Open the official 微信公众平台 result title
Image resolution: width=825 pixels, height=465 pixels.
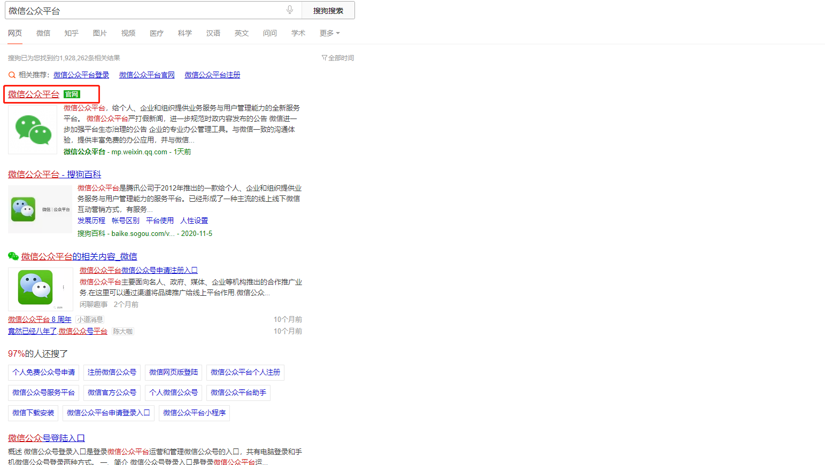coord(34,94)
